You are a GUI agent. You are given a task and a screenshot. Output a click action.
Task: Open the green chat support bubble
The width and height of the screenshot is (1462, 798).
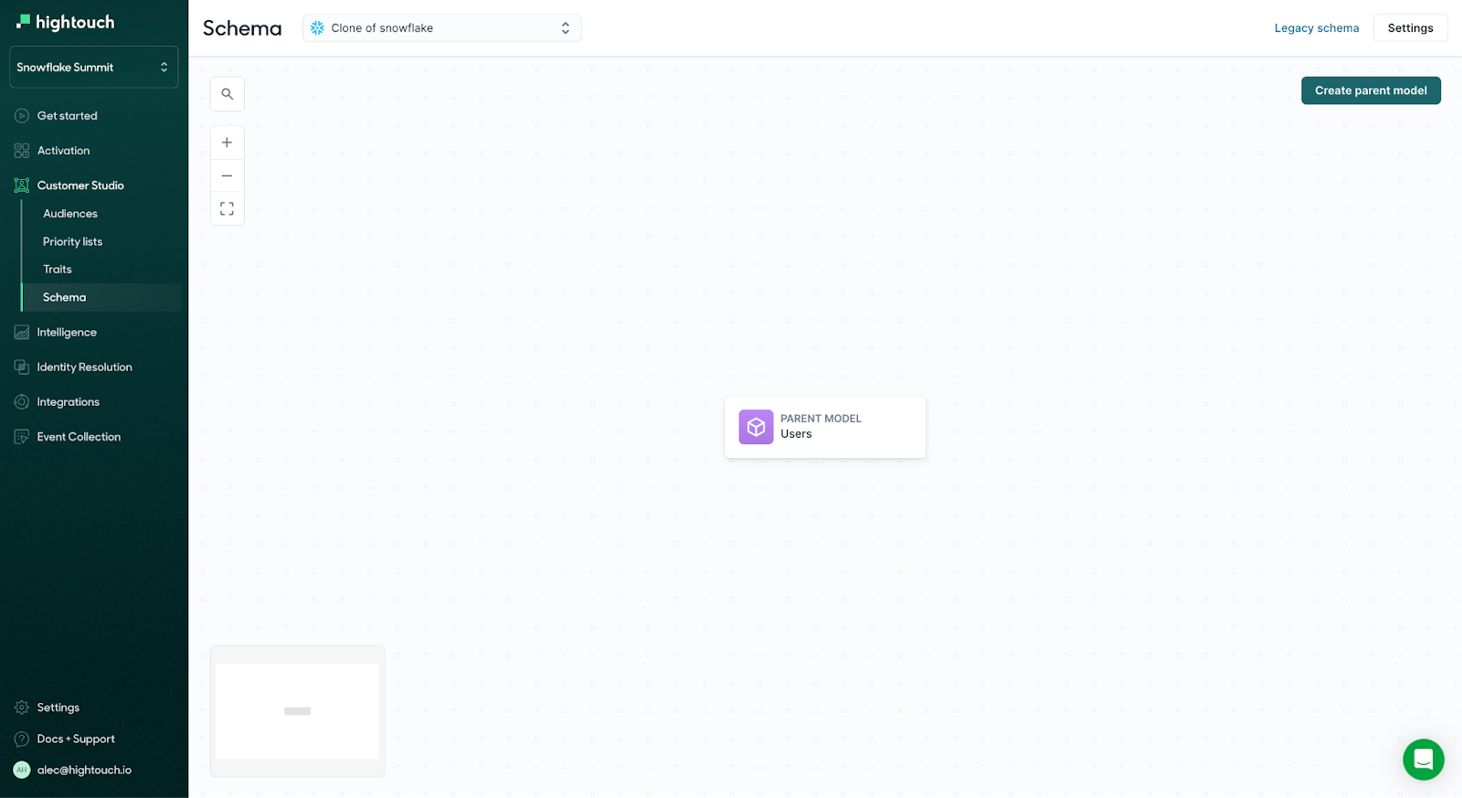(x=1423, y=759)
